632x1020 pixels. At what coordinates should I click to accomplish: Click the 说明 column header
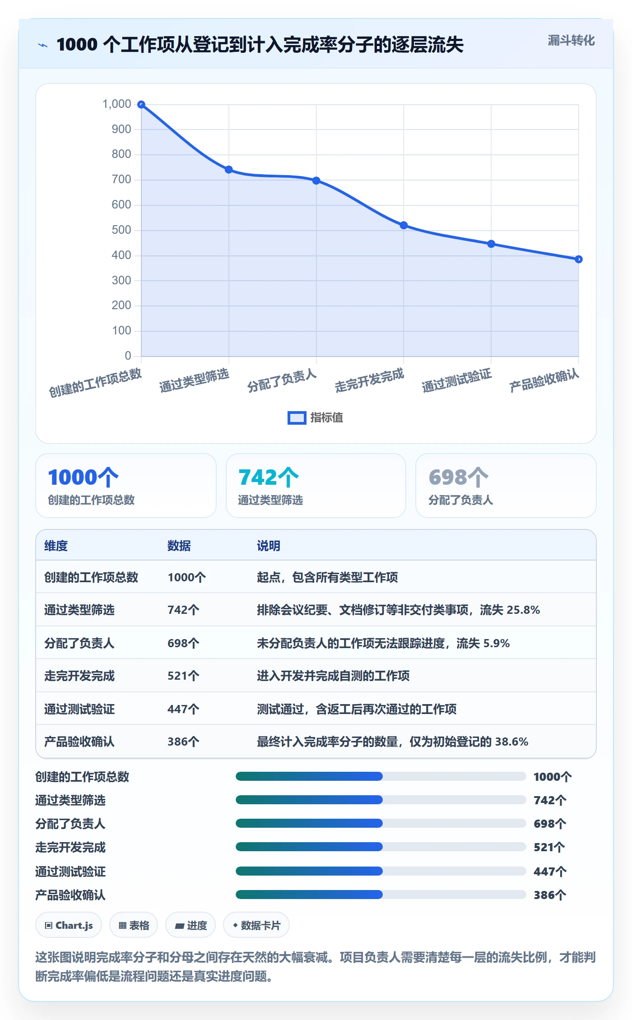click(x=269, y=546)
